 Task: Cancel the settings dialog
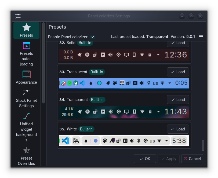(x=192, y=159)
